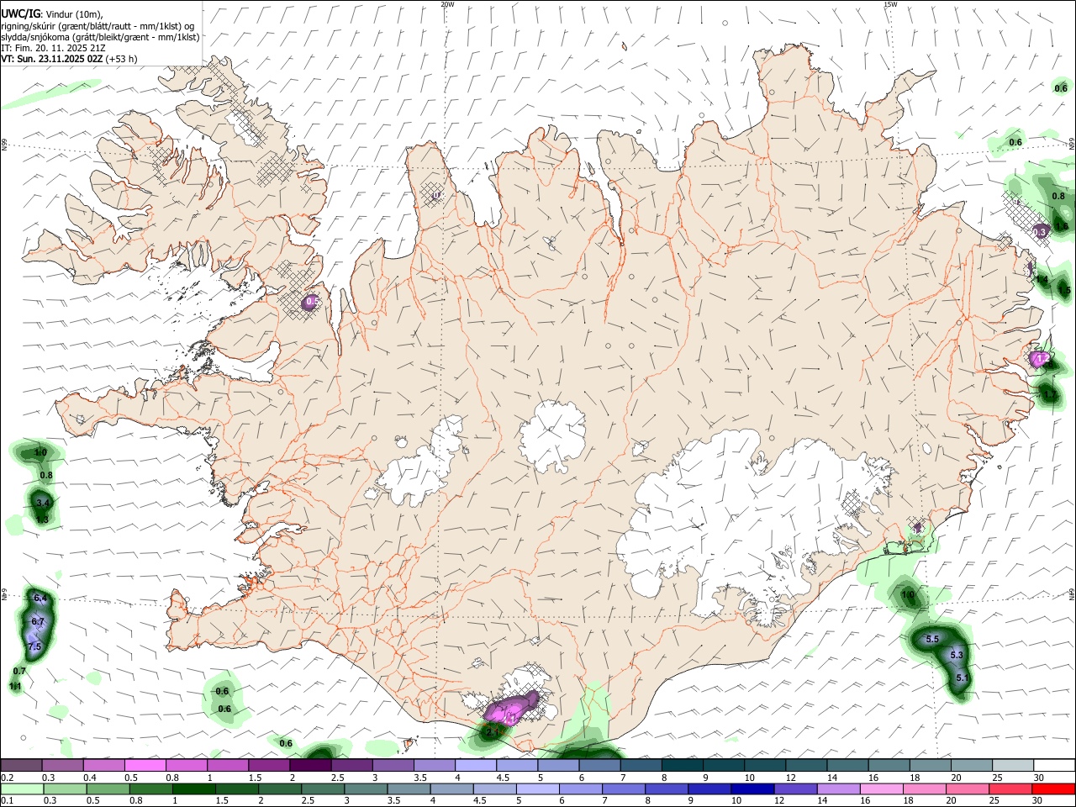Select the 5.3 precipitation value
1076x807 pixels.
957,655
